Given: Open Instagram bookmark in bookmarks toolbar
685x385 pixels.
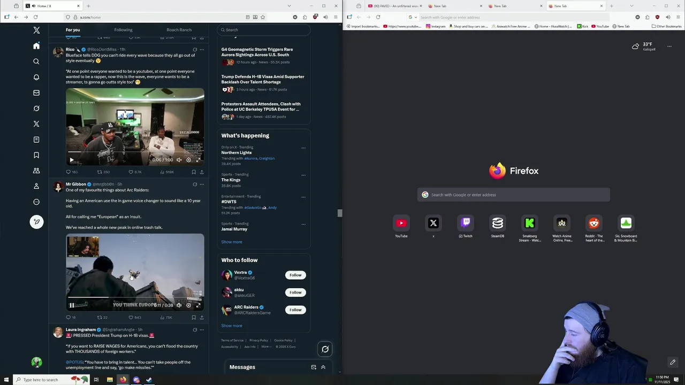Looking at the screenshot, I should (x=436, y=26).
